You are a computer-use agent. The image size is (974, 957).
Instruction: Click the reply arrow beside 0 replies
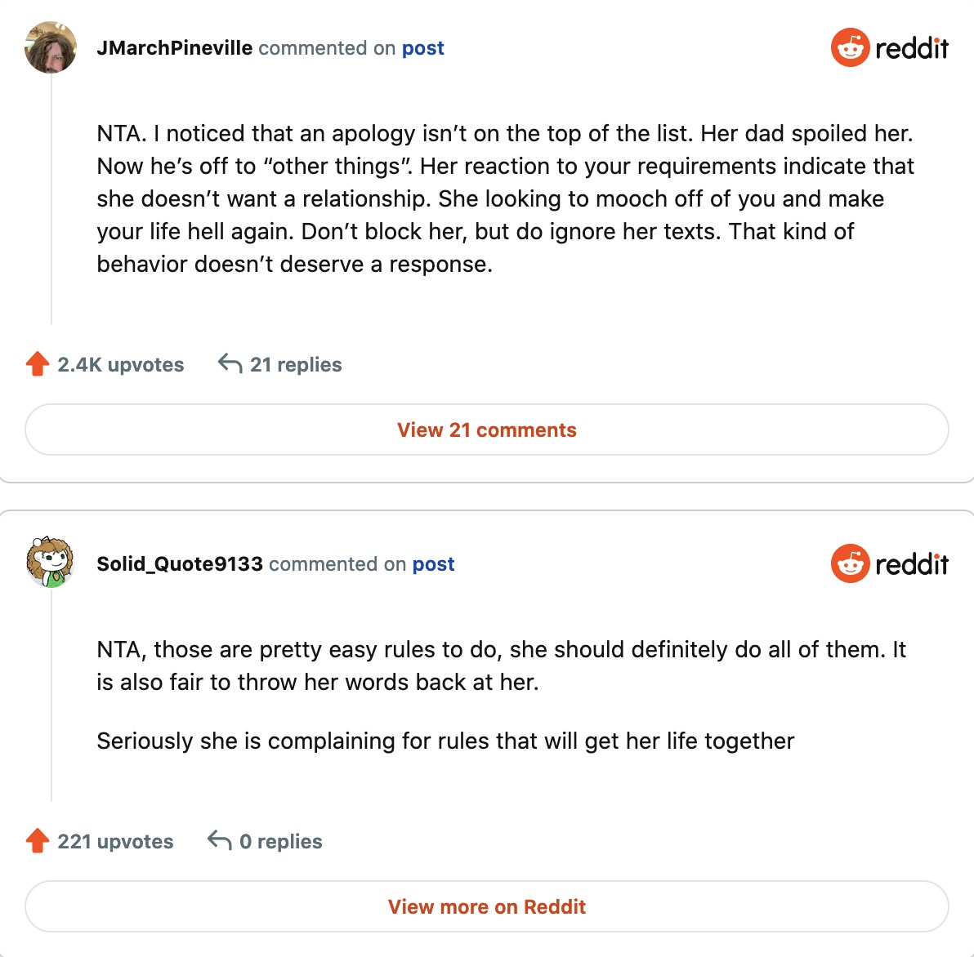[x=219, y=841]
